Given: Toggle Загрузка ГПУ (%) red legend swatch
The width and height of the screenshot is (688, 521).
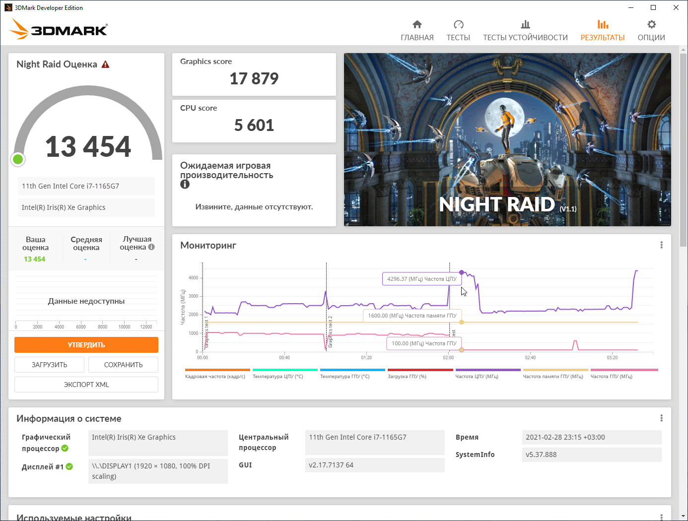Looking at the screenshot, I should tap(420, 370).
